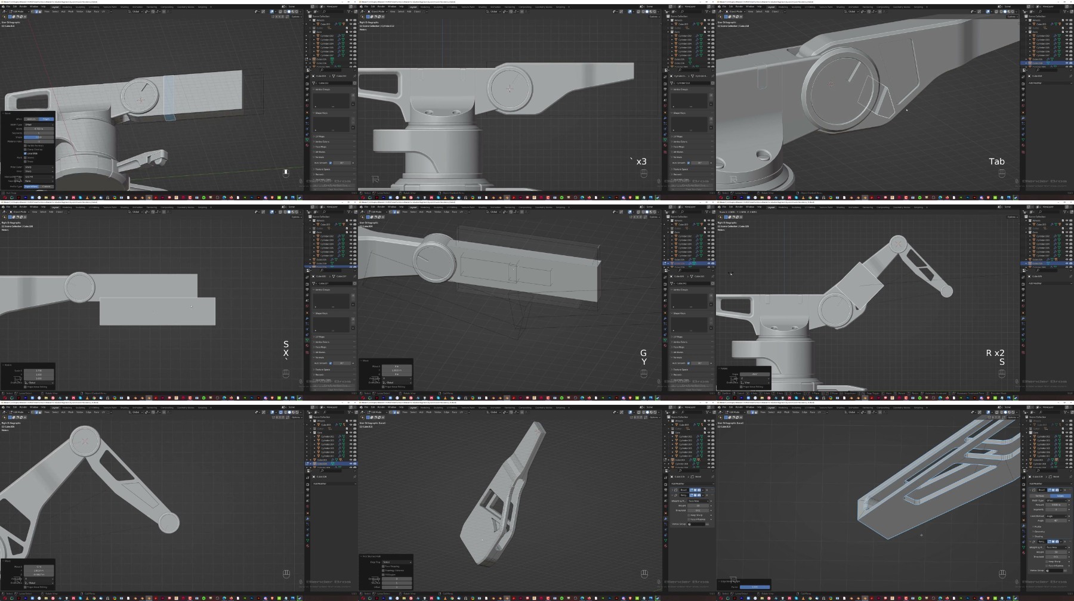Open Particles properties tab in center window
The width and height of the screenshot is (1074, 601).
point(666,323)
